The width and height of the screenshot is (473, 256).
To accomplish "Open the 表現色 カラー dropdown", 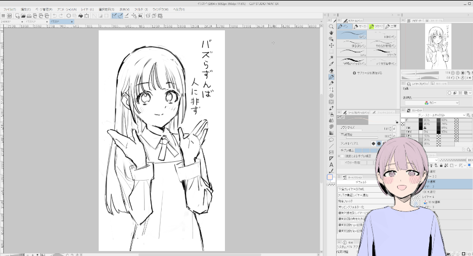I will tap(432, 103).
